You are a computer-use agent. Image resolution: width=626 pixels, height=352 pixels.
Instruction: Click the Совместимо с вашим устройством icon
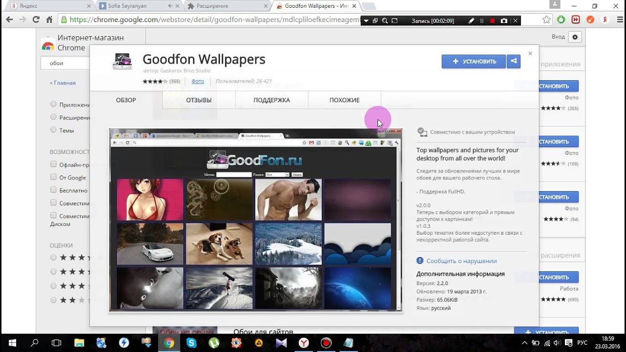click(x=422, y=132)
